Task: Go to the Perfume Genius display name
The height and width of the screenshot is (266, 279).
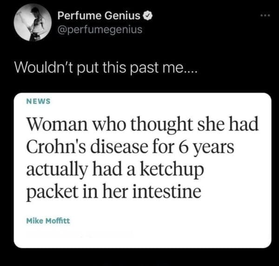Action: pos(99,16)
